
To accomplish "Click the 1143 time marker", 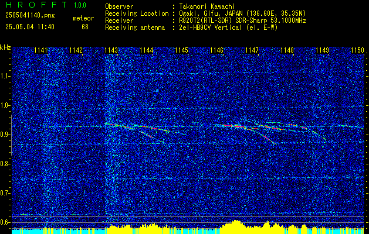I will point(111,50).
